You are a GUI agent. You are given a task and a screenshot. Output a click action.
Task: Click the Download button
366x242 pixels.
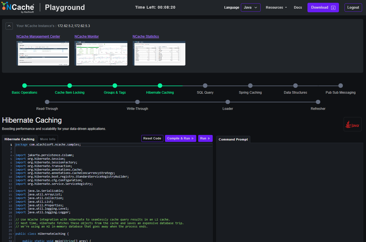click(x=323, y=8)
